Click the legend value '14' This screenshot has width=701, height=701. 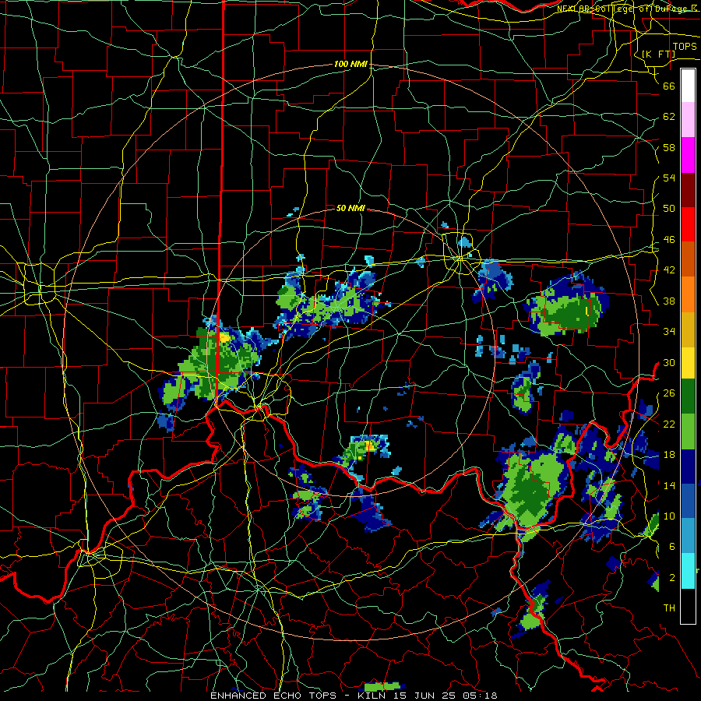coord(669,485)
